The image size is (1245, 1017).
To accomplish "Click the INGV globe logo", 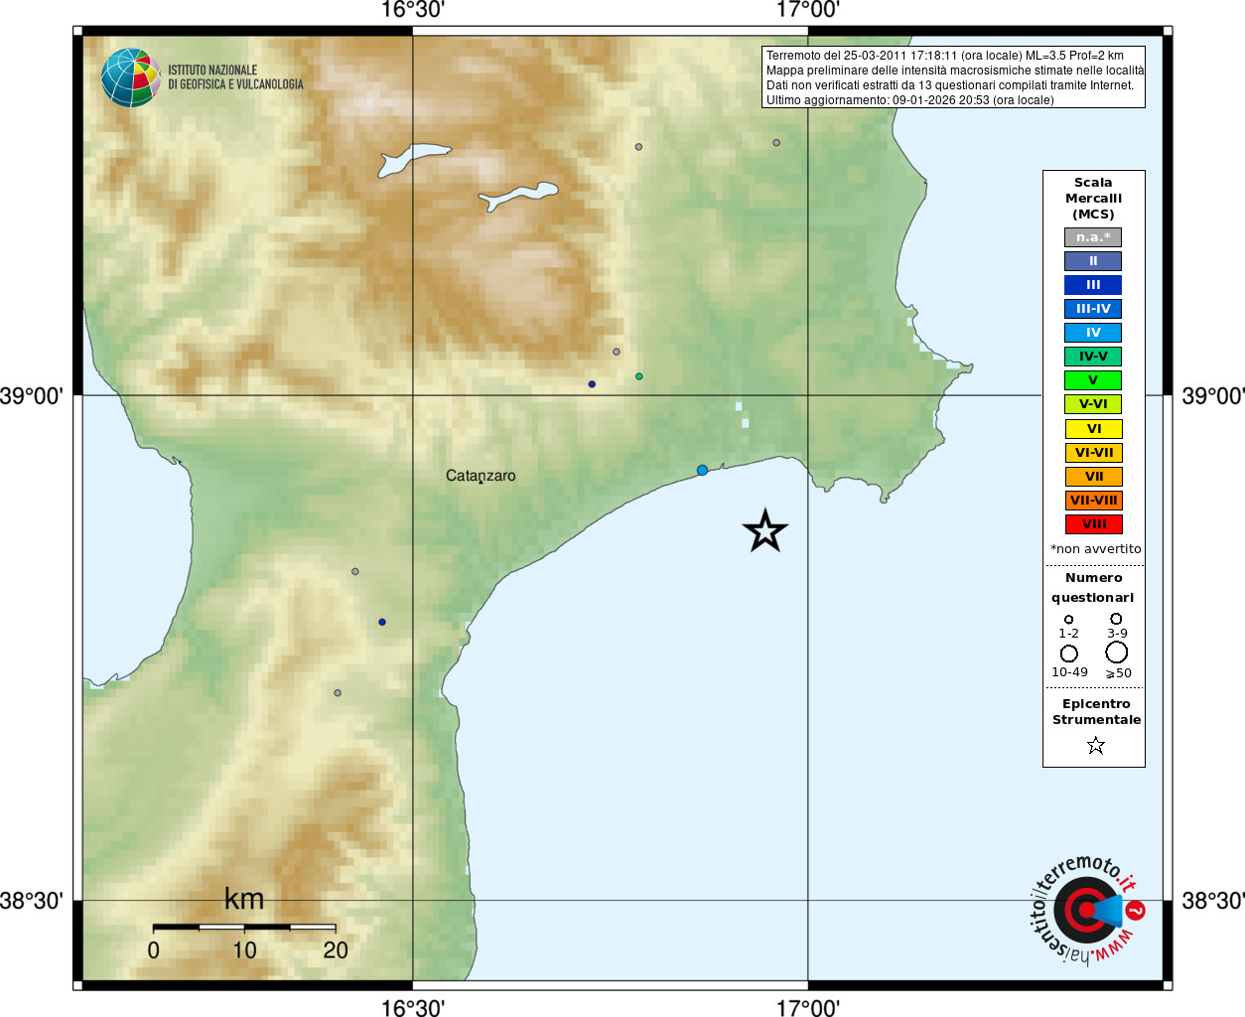I will click(x=131, y=77).
